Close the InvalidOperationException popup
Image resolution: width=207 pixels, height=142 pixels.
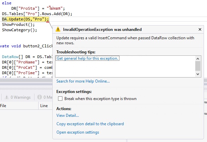200,30
